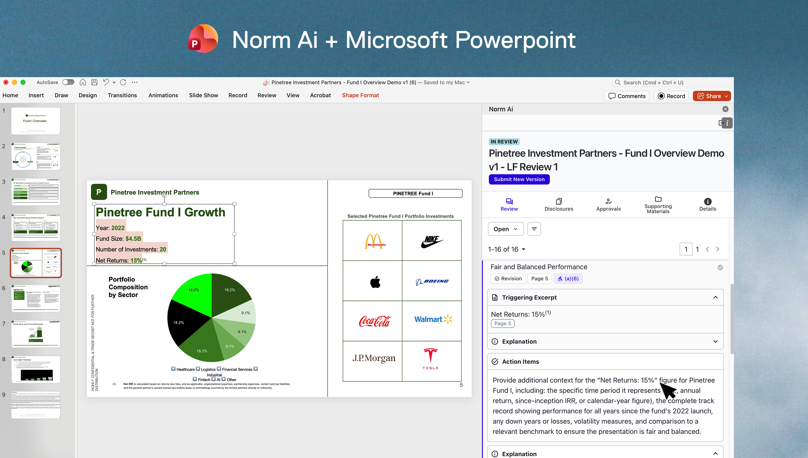Click the filter icon beside Open
The width and height of the screenshot is (808, 458).
pos(534,229)
